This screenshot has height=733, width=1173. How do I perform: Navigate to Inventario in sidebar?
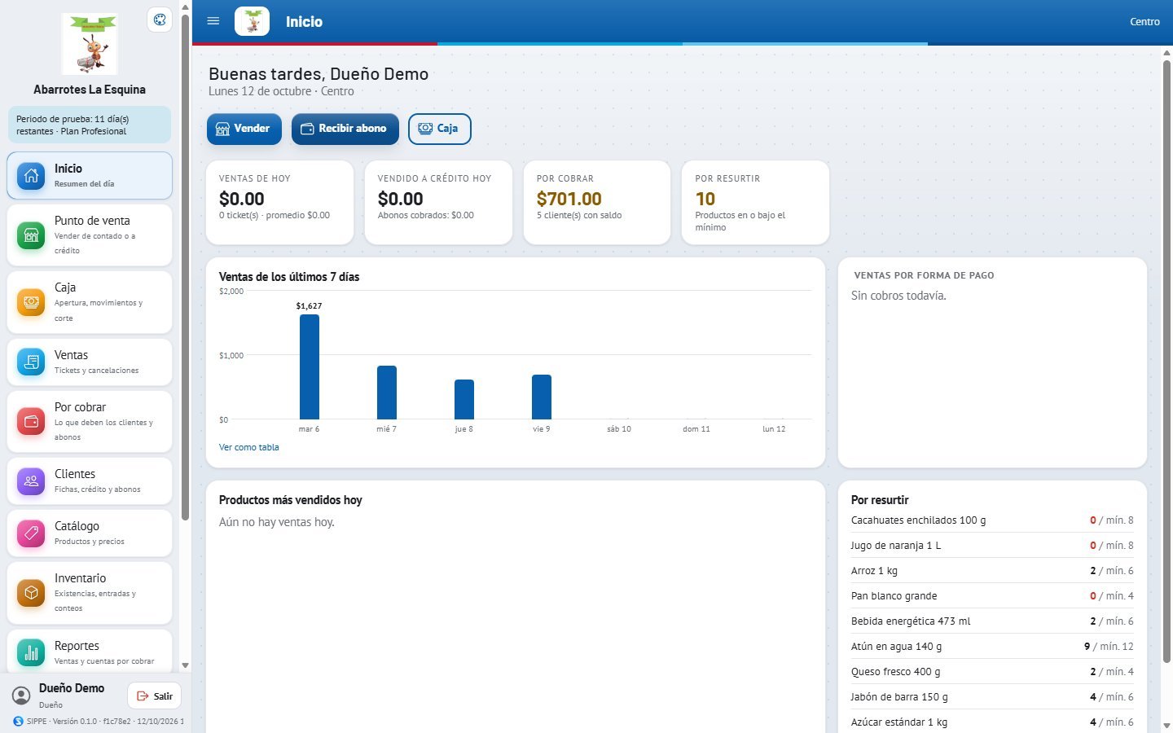point(90,593)
